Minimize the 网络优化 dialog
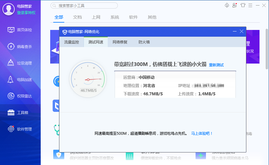This screenshot has width=269, height=165. click(x=235, y=31)
